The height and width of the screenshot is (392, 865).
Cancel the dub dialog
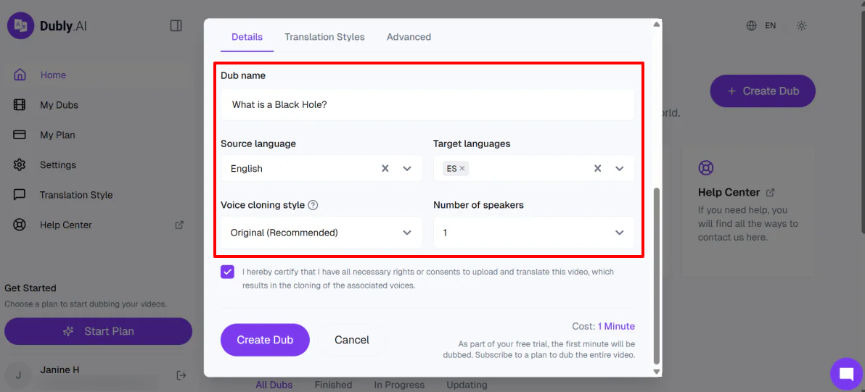pyautogui.click(x=352, y=340)
